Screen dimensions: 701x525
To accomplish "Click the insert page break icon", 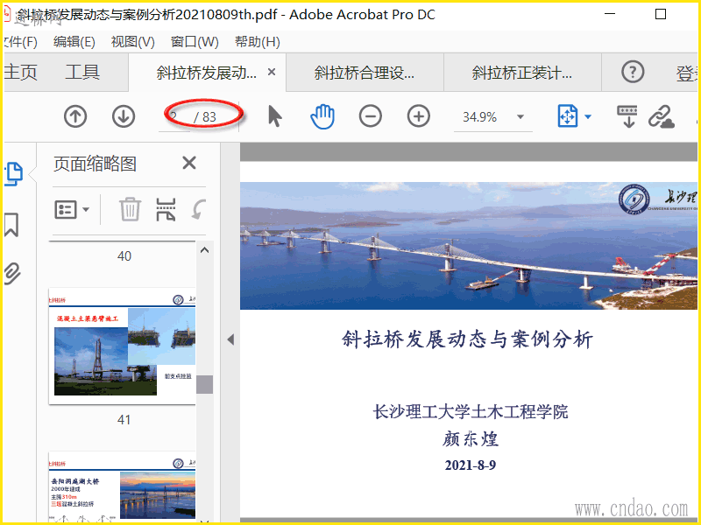I will (166, 209).
